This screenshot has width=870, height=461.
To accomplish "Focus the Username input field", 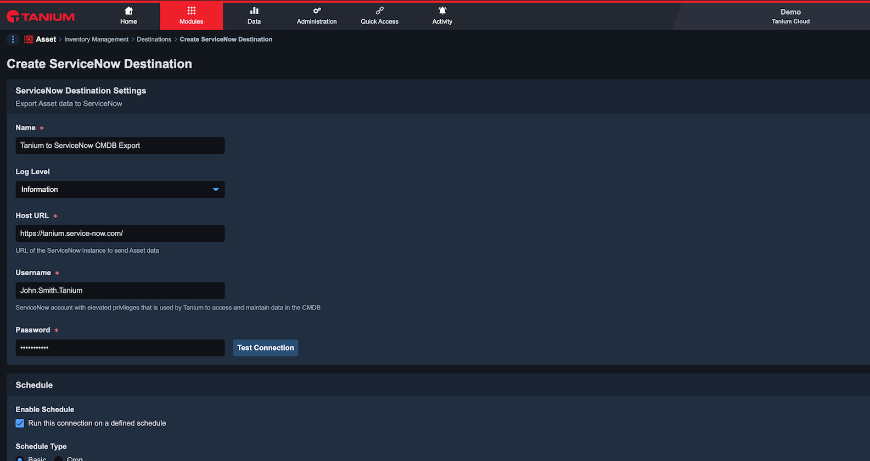I will (x=120, y=291).
